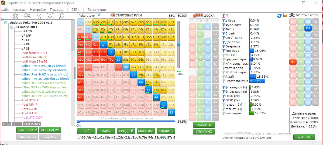Click the ВЕС weight input field
323x145 pixels.
181,16
